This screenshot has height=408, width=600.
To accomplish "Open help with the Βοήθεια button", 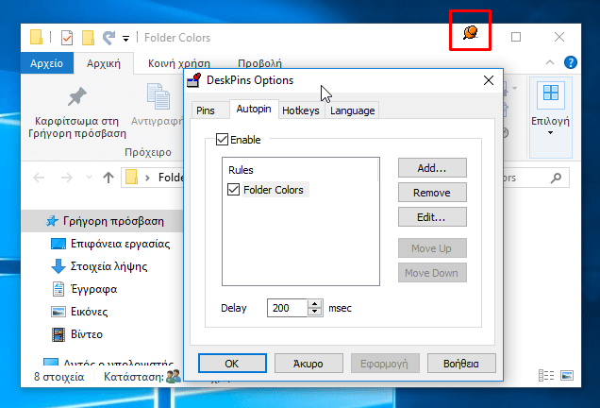I will click(x=461, y=364).
